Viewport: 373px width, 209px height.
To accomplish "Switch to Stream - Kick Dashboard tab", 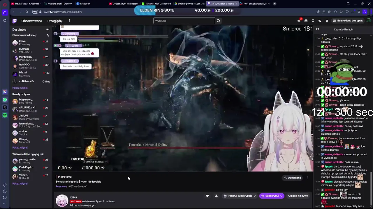I will click(x=156, y=4).
